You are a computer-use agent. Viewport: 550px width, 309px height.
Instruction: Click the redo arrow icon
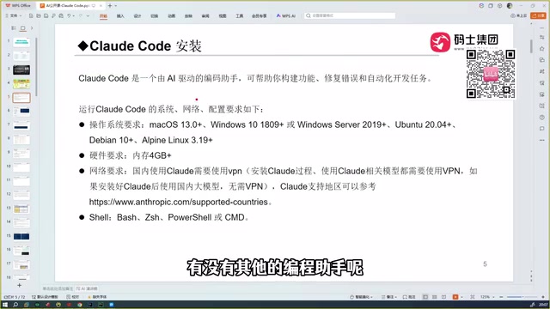(x=81, y=15)
